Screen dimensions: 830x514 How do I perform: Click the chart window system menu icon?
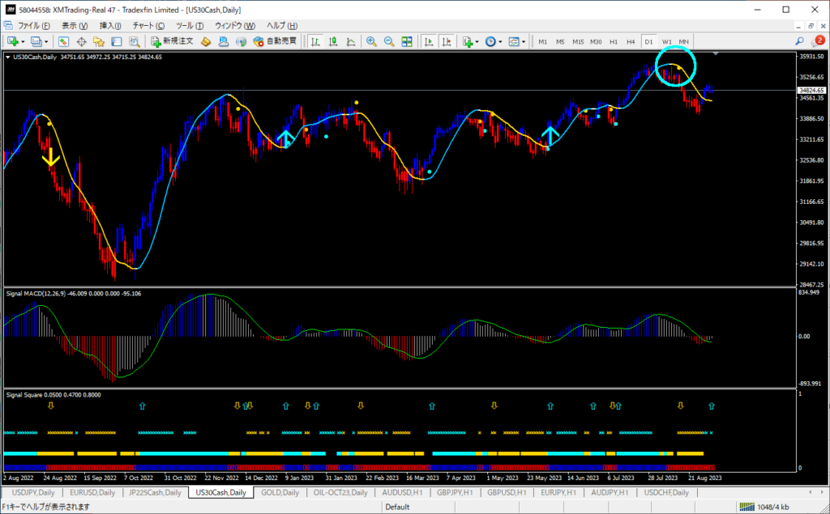[8, 25]
